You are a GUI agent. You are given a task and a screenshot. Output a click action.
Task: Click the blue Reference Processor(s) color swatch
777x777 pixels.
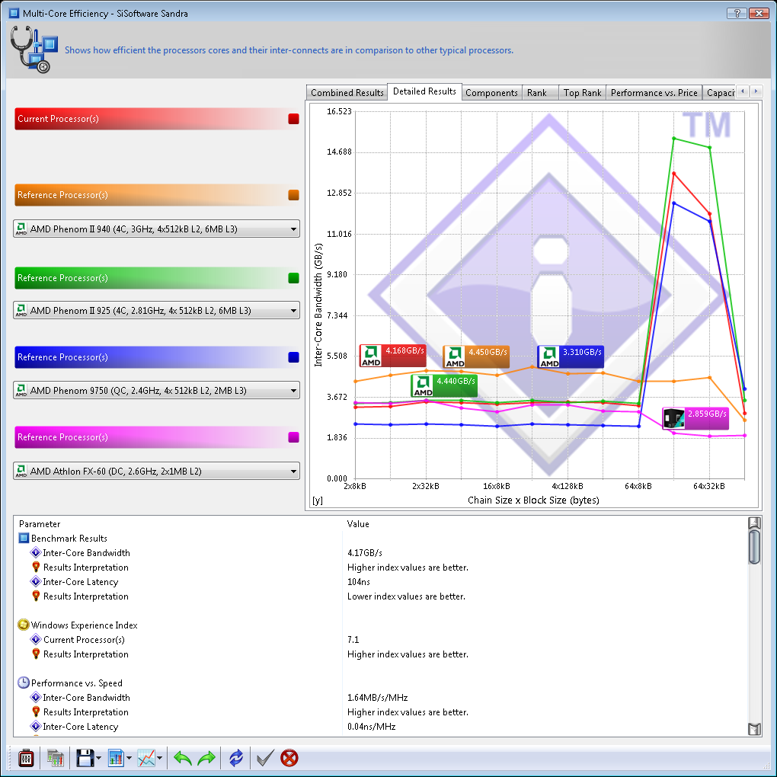294,357
